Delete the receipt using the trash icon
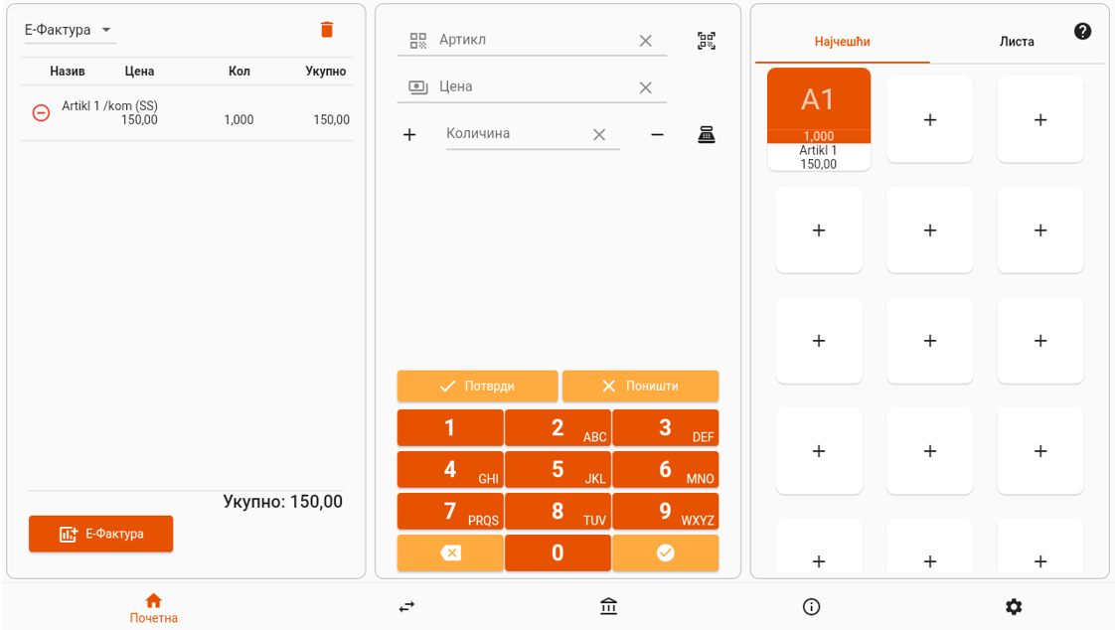Viewport: 1115px width, 630px height. click(327, 30)
